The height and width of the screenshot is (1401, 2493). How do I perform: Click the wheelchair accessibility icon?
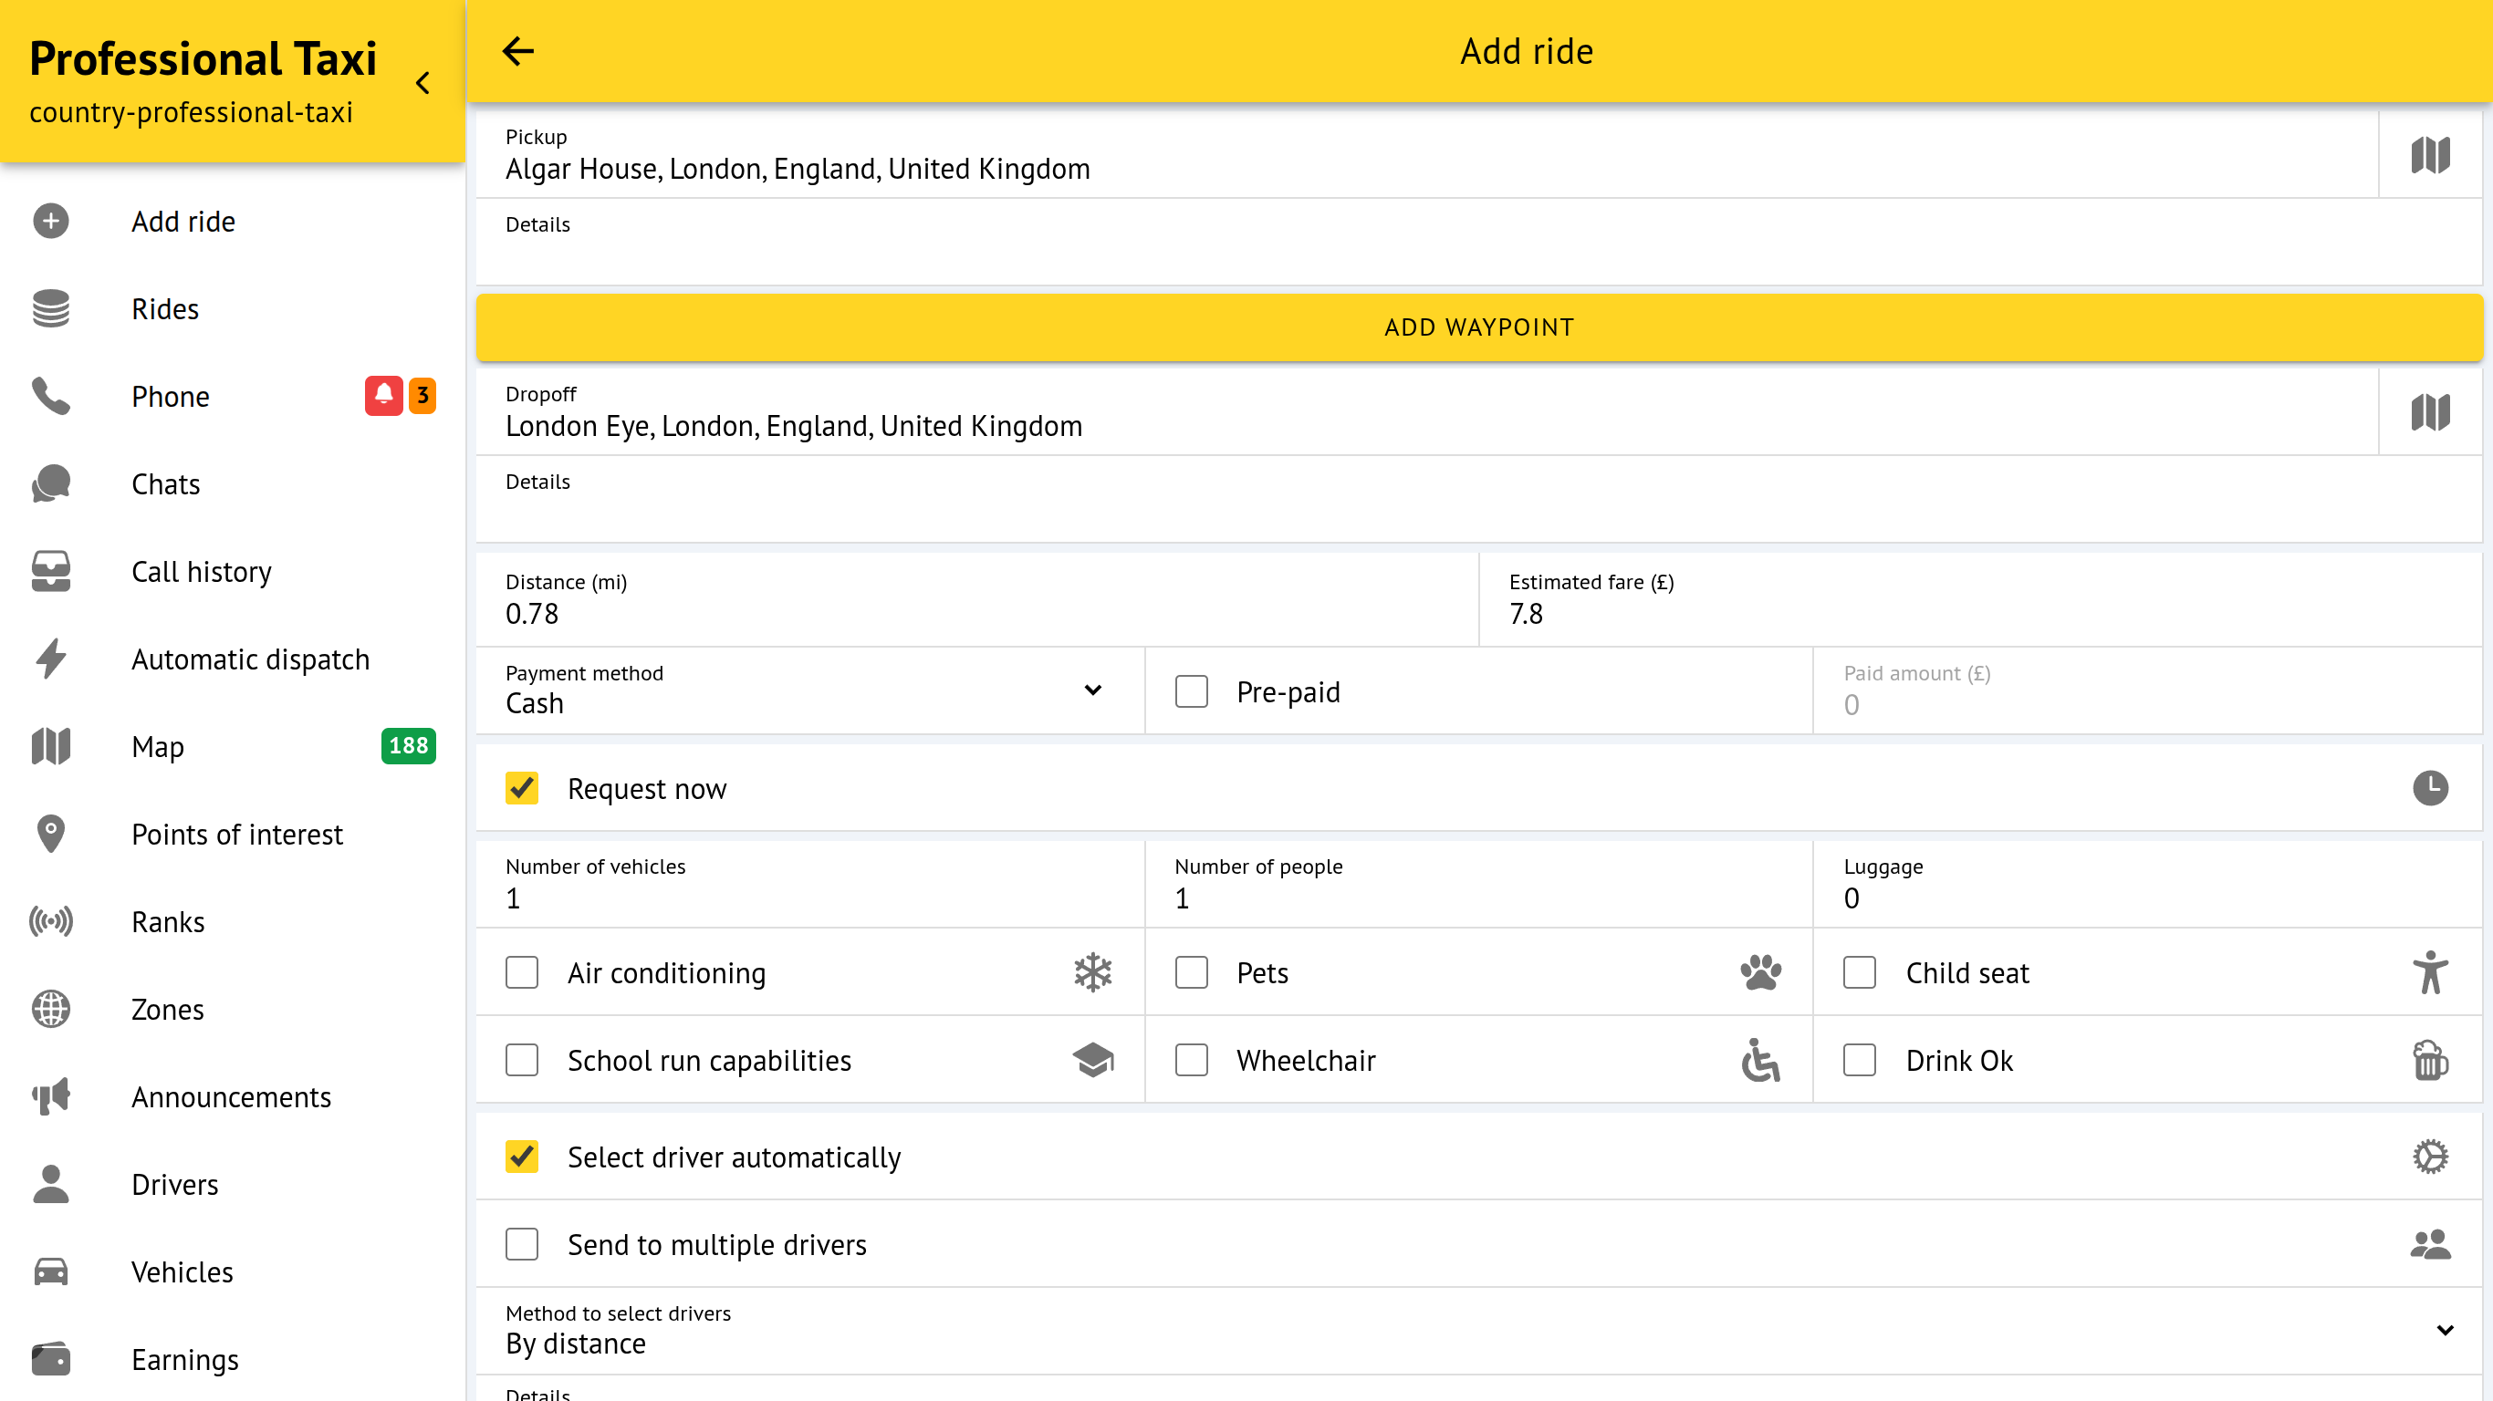coord(1759,1061)
